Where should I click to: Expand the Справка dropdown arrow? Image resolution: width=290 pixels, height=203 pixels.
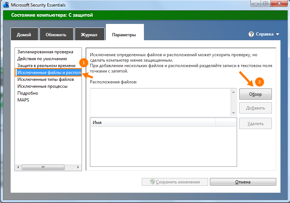(x=277, y=34)
